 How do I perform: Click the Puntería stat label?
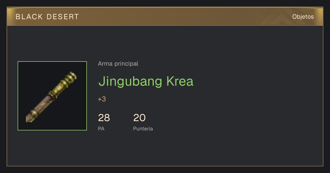[x=143, y=129]
